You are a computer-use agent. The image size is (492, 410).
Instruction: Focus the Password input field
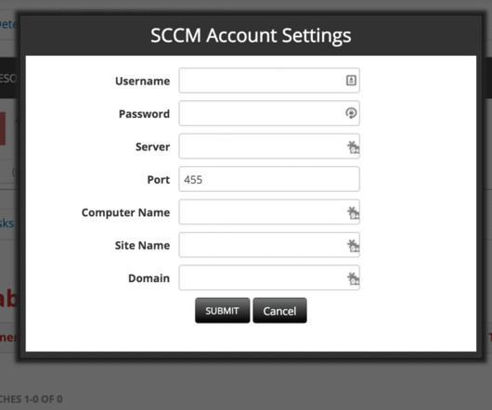coord(269,113)
